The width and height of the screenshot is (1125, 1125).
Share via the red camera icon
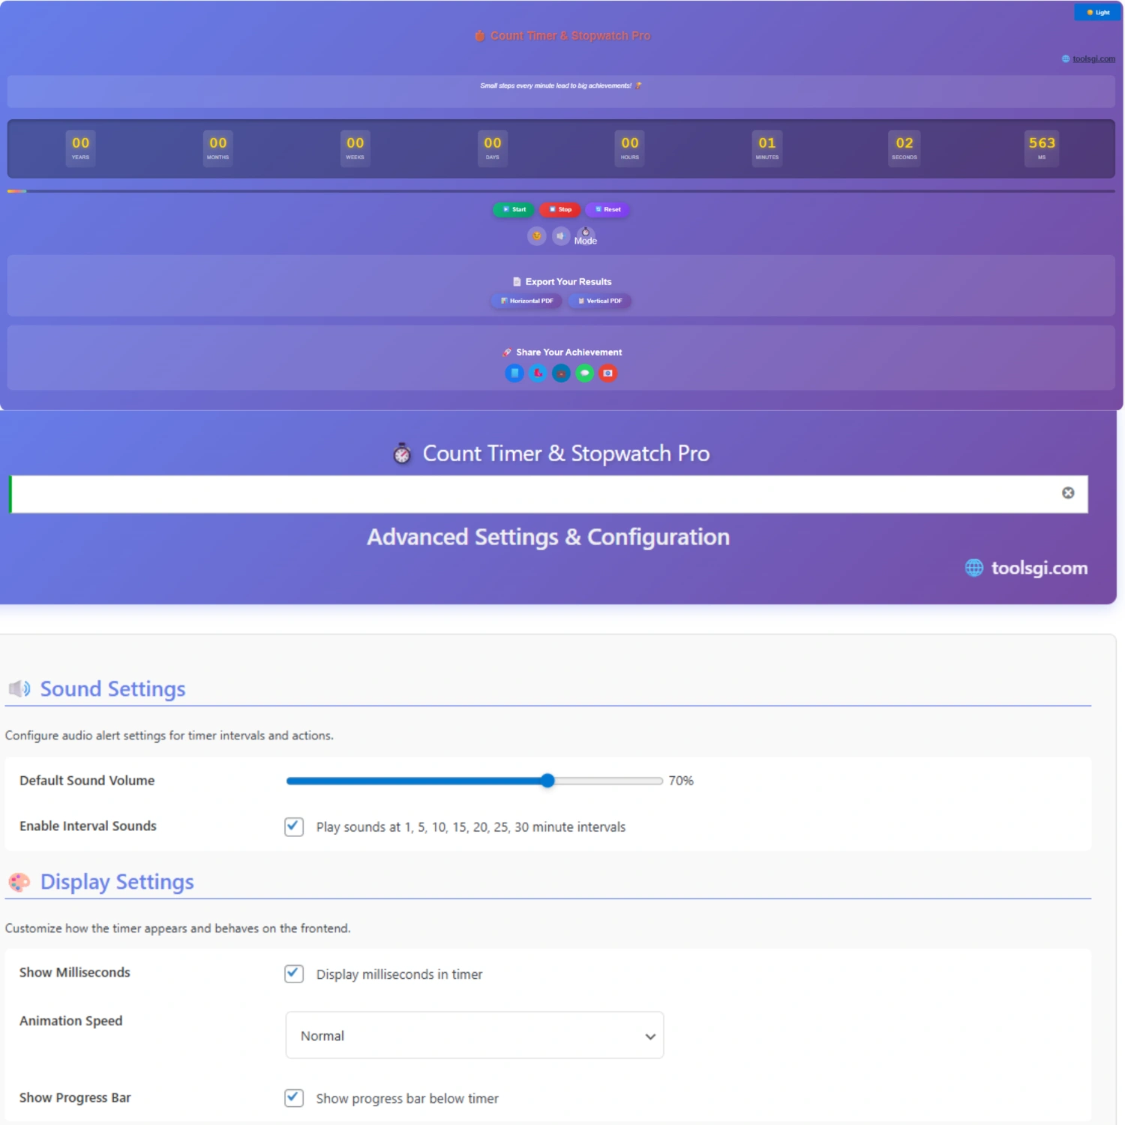point(608,373)
